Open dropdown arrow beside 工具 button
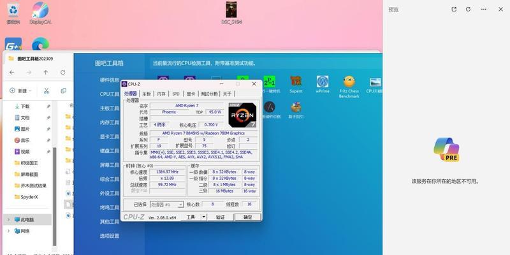 (x=204, y=217)
